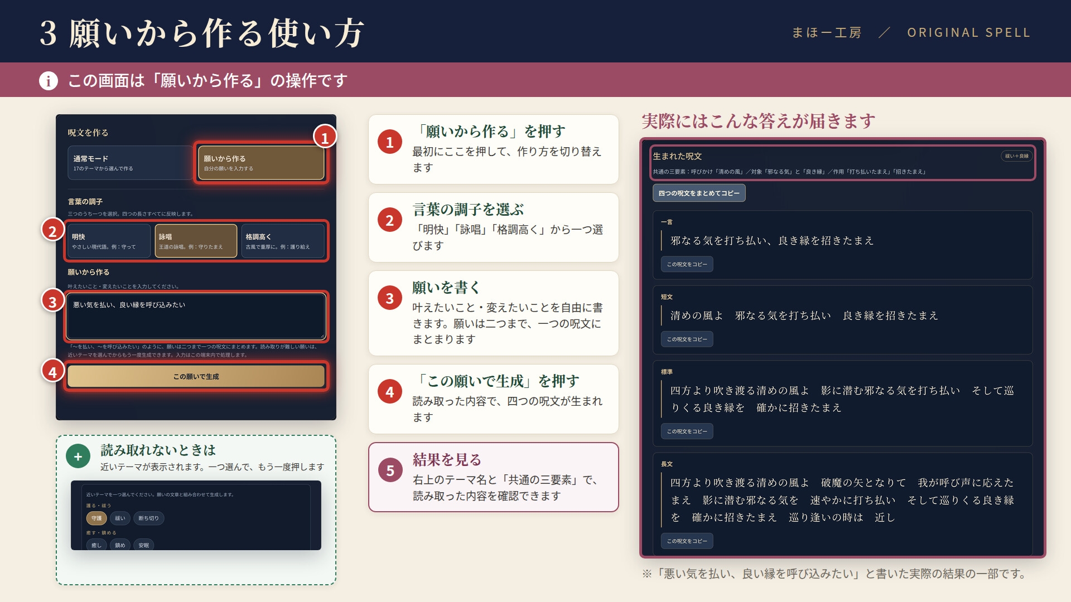Viewport: 1071px width, 602px height.
Task: Click the spell text 邪なる気を打ち払い、良き縁を招きたまえ
Action: (772, 241)
